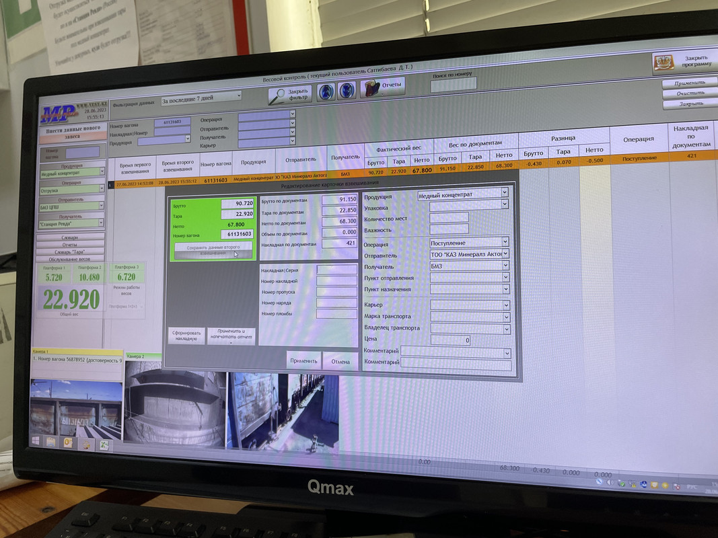Open the Excel taskbar icon

[x=104, y=445]
